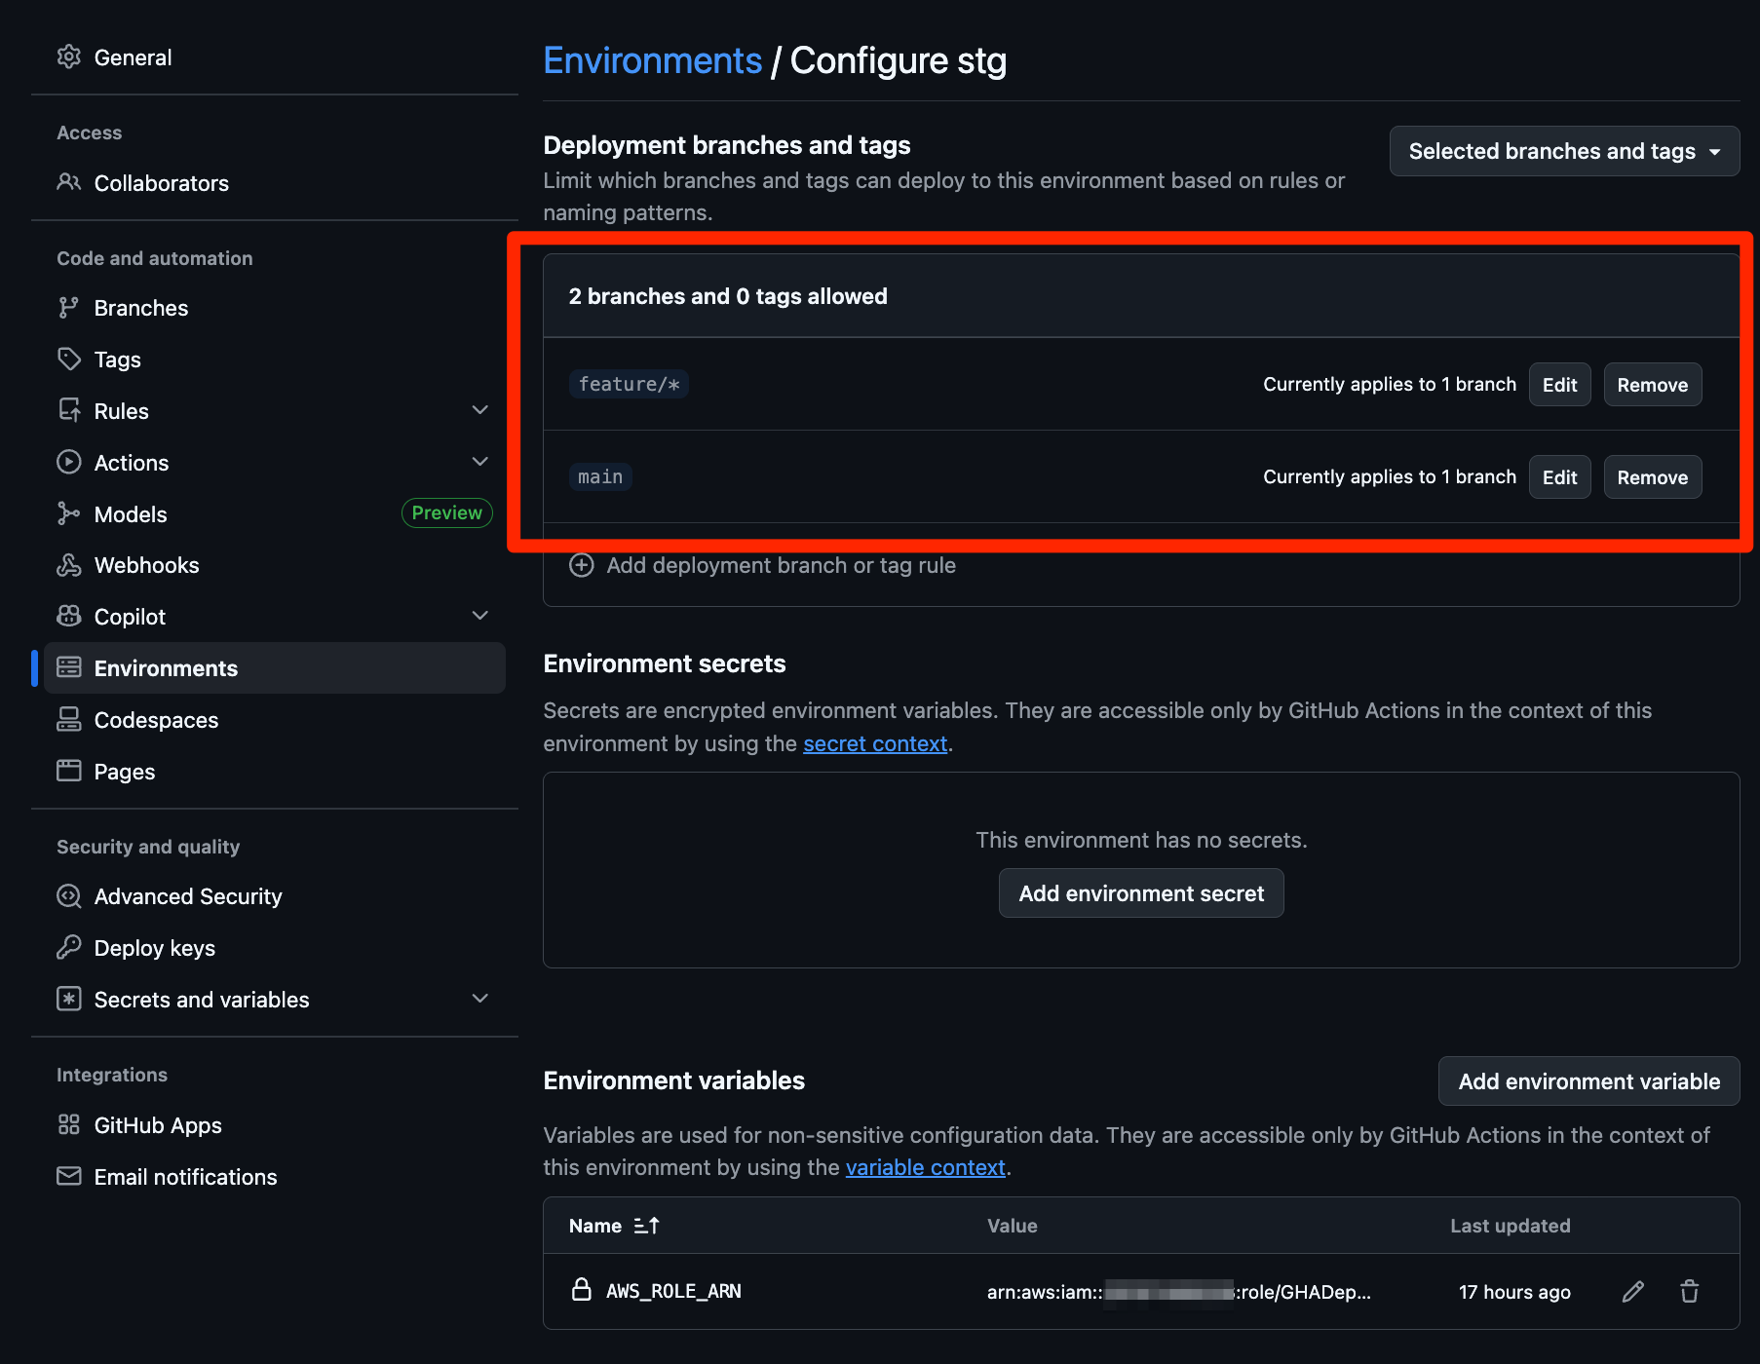Image resolution: width=1760 pixels, height=1364 pixels.
Task: Open the variable context link
Action: 925,1167
